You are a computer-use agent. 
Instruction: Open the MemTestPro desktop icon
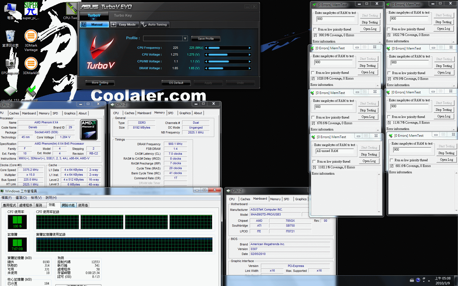tap(31, 93)
